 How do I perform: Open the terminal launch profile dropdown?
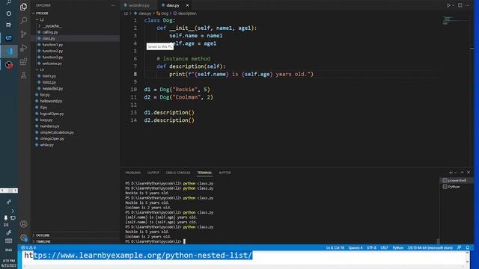pyautogui.click(x=456, y=173)
